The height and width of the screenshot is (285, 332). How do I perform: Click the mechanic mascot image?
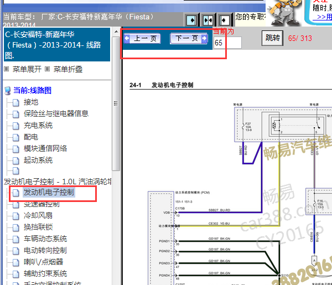pos(284,12)
